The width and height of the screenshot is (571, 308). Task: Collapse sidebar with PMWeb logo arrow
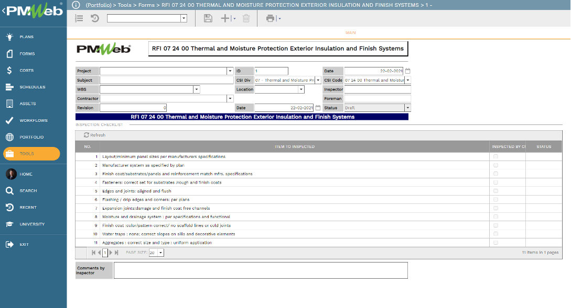point(4,11)
